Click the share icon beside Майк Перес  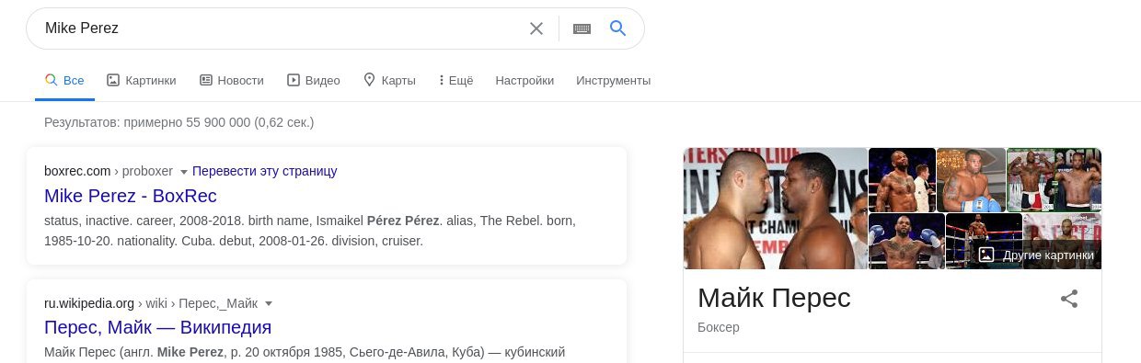pyautogui.click(x=1069, y=299)
